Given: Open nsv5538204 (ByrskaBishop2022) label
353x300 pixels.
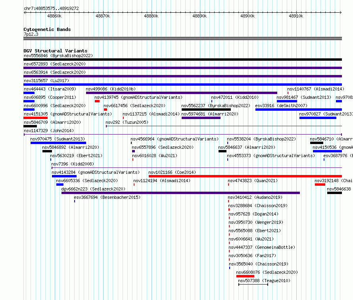Looking at the screenshot, I should coord(261,139).
